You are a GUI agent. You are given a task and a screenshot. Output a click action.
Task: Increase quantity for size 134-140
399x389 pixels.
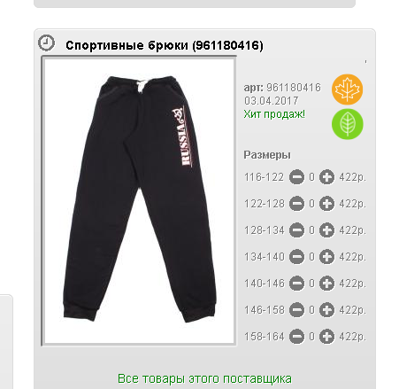pos(326,257)
